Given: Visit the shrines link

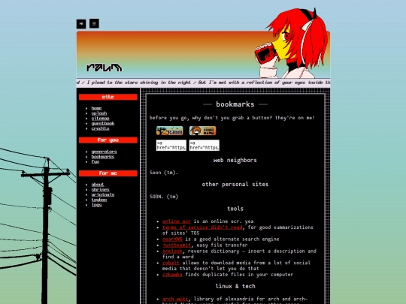Looking at the screenshot, I should coord(100,189).
